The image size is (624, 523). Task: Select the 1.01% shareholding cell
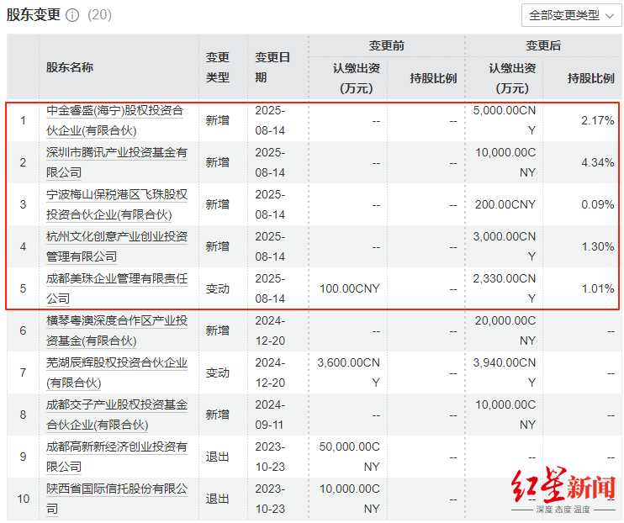[x=597, y=288]
